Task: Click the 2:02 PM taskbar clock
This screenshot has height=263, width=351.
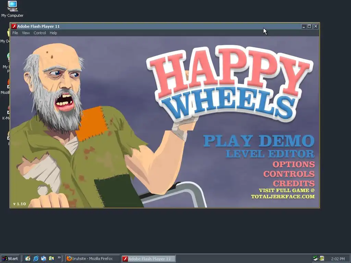Action: (338, 259)
